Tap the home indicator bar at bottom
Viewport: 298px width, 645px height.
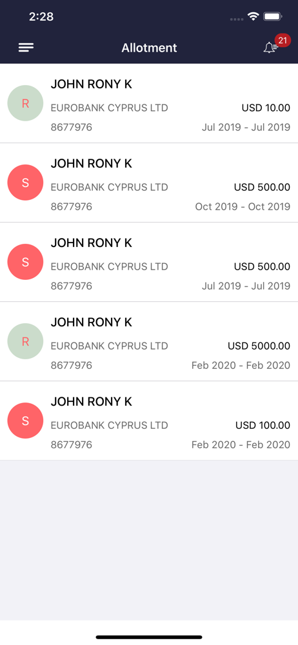pyautogui.click(x=149, y=637)
